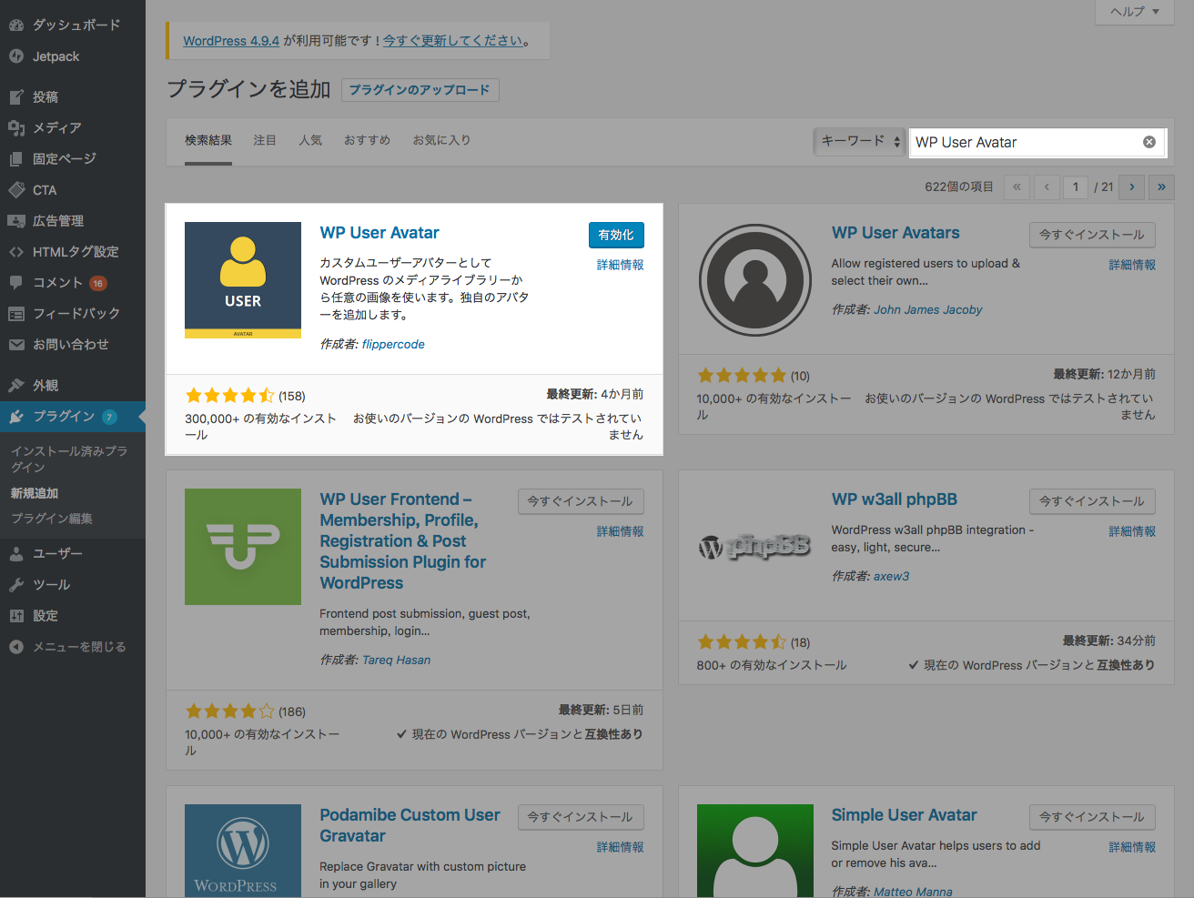Click the 設定 settings icon in sidebar

click(16, 616)
